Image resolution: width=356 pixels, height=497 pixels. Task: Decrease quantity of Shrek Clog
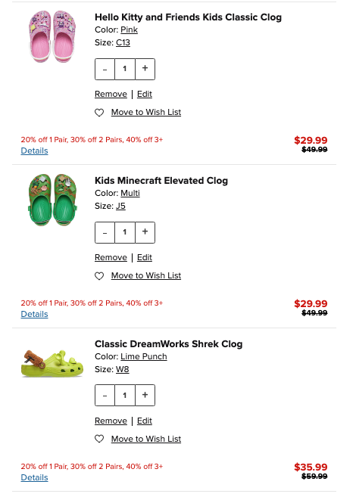(105, 395)
